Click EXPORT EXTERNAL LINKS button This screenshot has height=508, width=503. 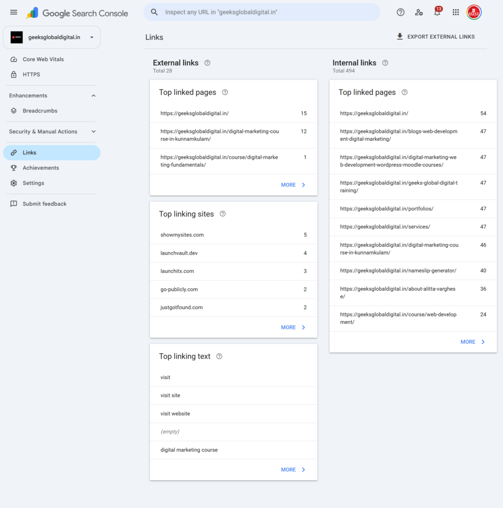(436, 37)
